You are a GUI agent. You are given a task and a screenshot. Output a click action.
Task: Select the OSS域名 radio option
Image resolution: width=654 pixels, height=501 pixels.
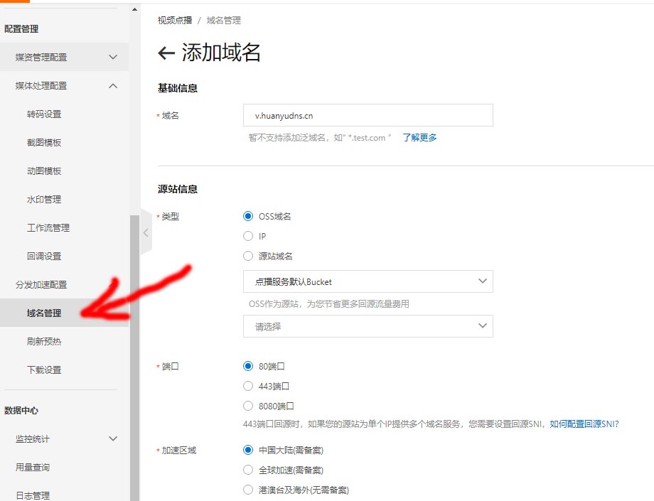pos(248,217)
